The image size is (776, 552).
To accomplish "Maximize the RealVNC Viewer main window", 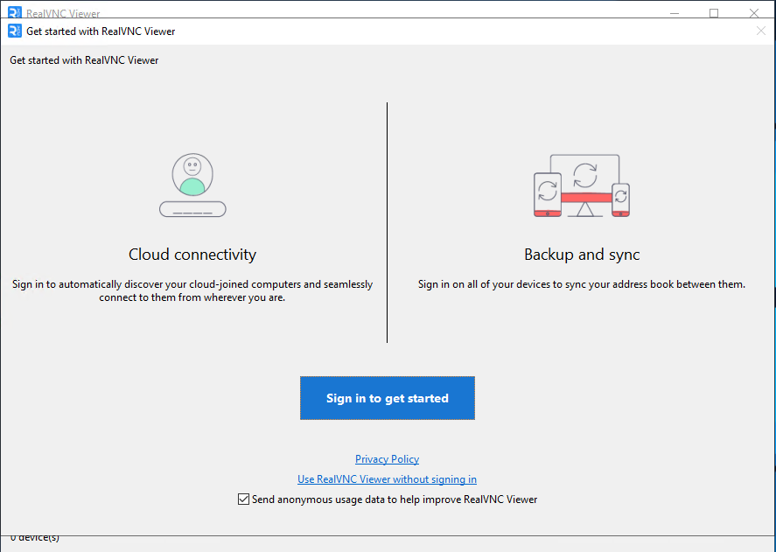I will [713, 12].
